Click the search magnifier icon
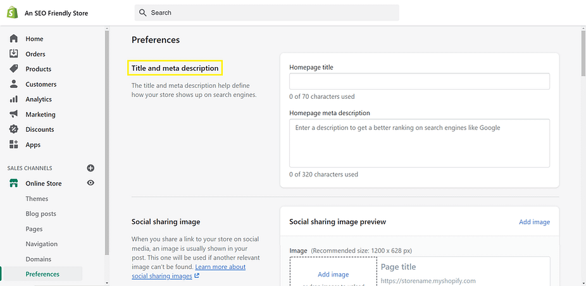This screenshot has height=286, width=586. tap(142, 13)
